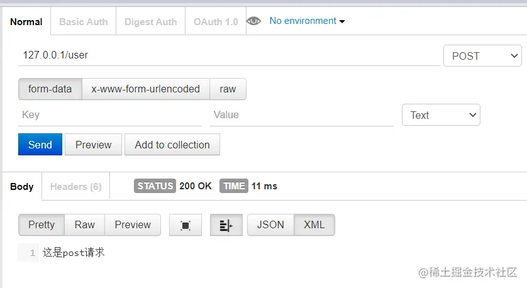527x288 pixels.
Task: Switch to the Digest Auth tab
Action: [x=150, y=22]
